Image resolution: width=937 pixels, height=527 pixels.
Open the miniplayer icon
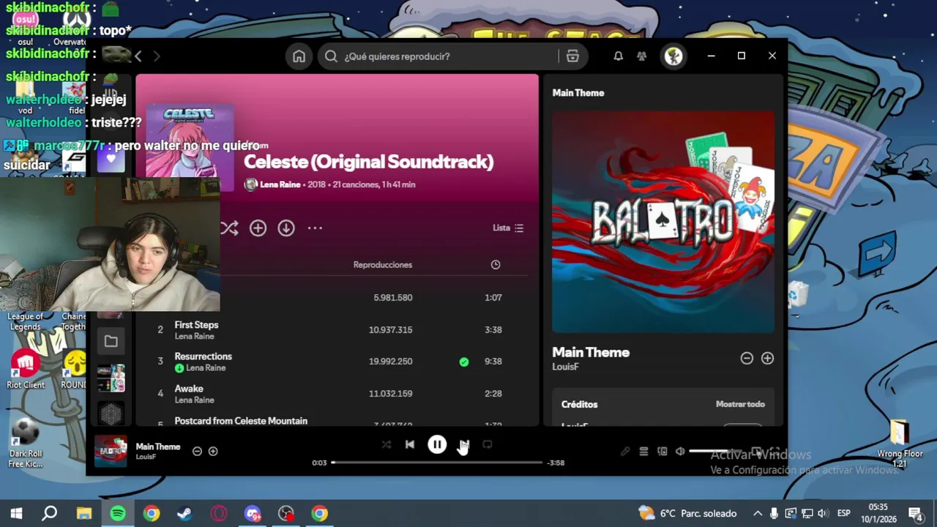(756, 452)
